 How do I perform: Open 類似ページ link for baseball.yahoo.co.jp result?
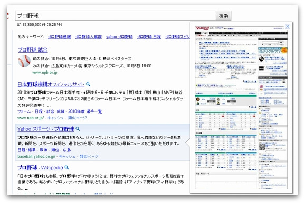click(x=89, y=156)
